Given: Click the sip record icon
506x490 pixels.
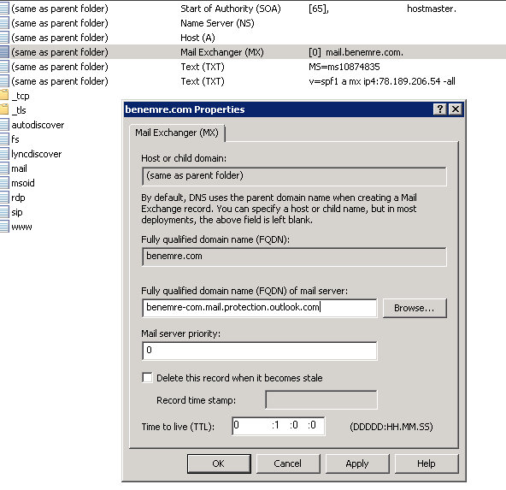Looking at the screenshot, I should 4,212.
